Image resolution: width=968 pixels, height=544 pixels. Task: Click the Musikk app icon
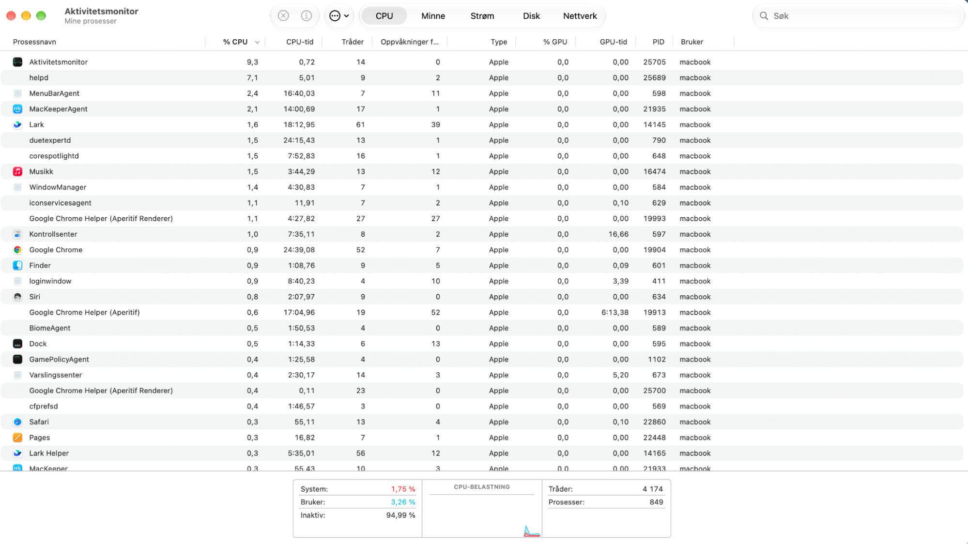(17, 171)
